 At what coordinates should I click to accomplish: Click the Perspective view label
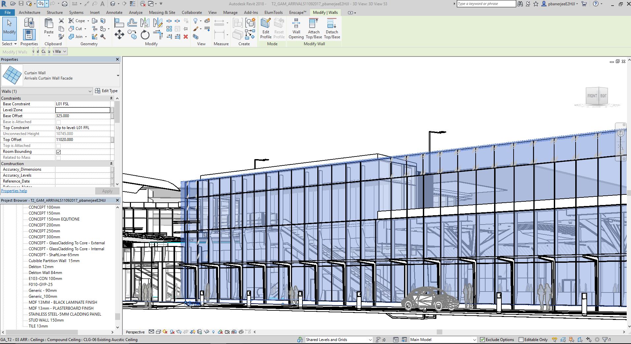coord(135,332)
